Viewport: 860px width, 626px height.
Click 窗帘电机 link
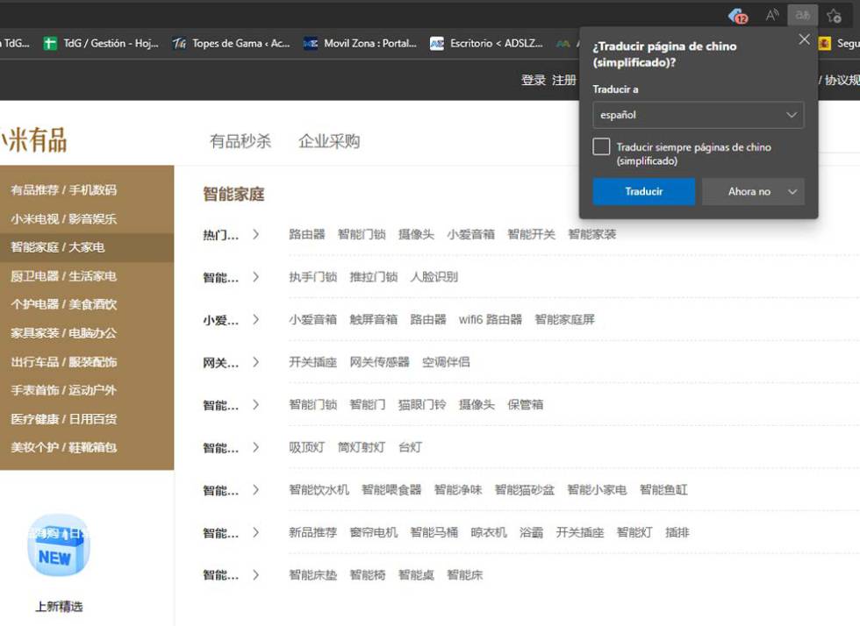point(374,532)
